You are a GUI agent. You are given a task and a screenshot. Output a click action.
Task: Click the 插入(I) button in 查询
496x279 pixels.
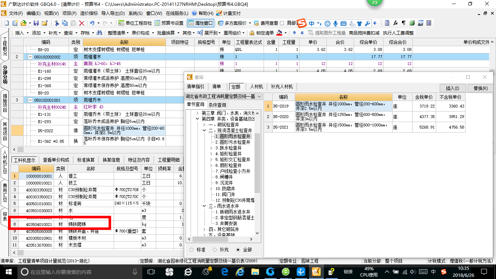coord(452,88)
